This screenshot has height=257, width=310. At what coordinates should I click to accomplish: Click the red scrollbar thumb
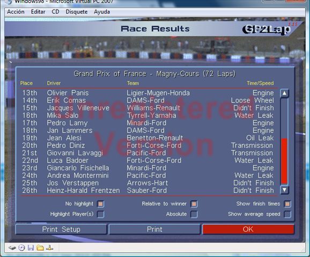(284, 161)
